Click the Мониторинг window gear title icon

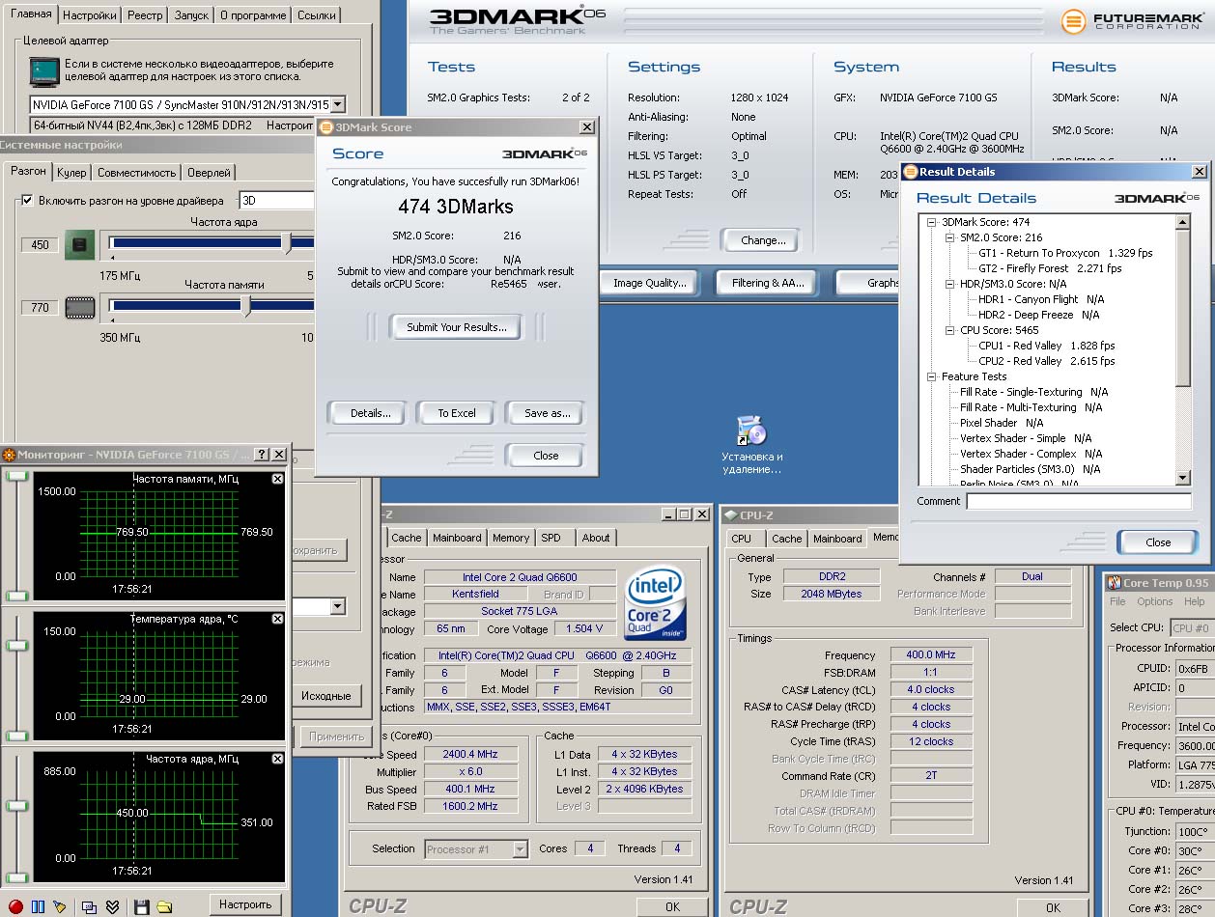9,455
